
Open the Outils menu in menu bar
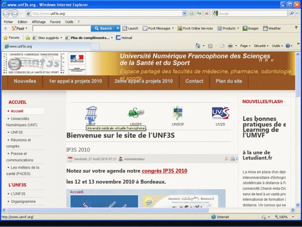(x=69, y=22)
